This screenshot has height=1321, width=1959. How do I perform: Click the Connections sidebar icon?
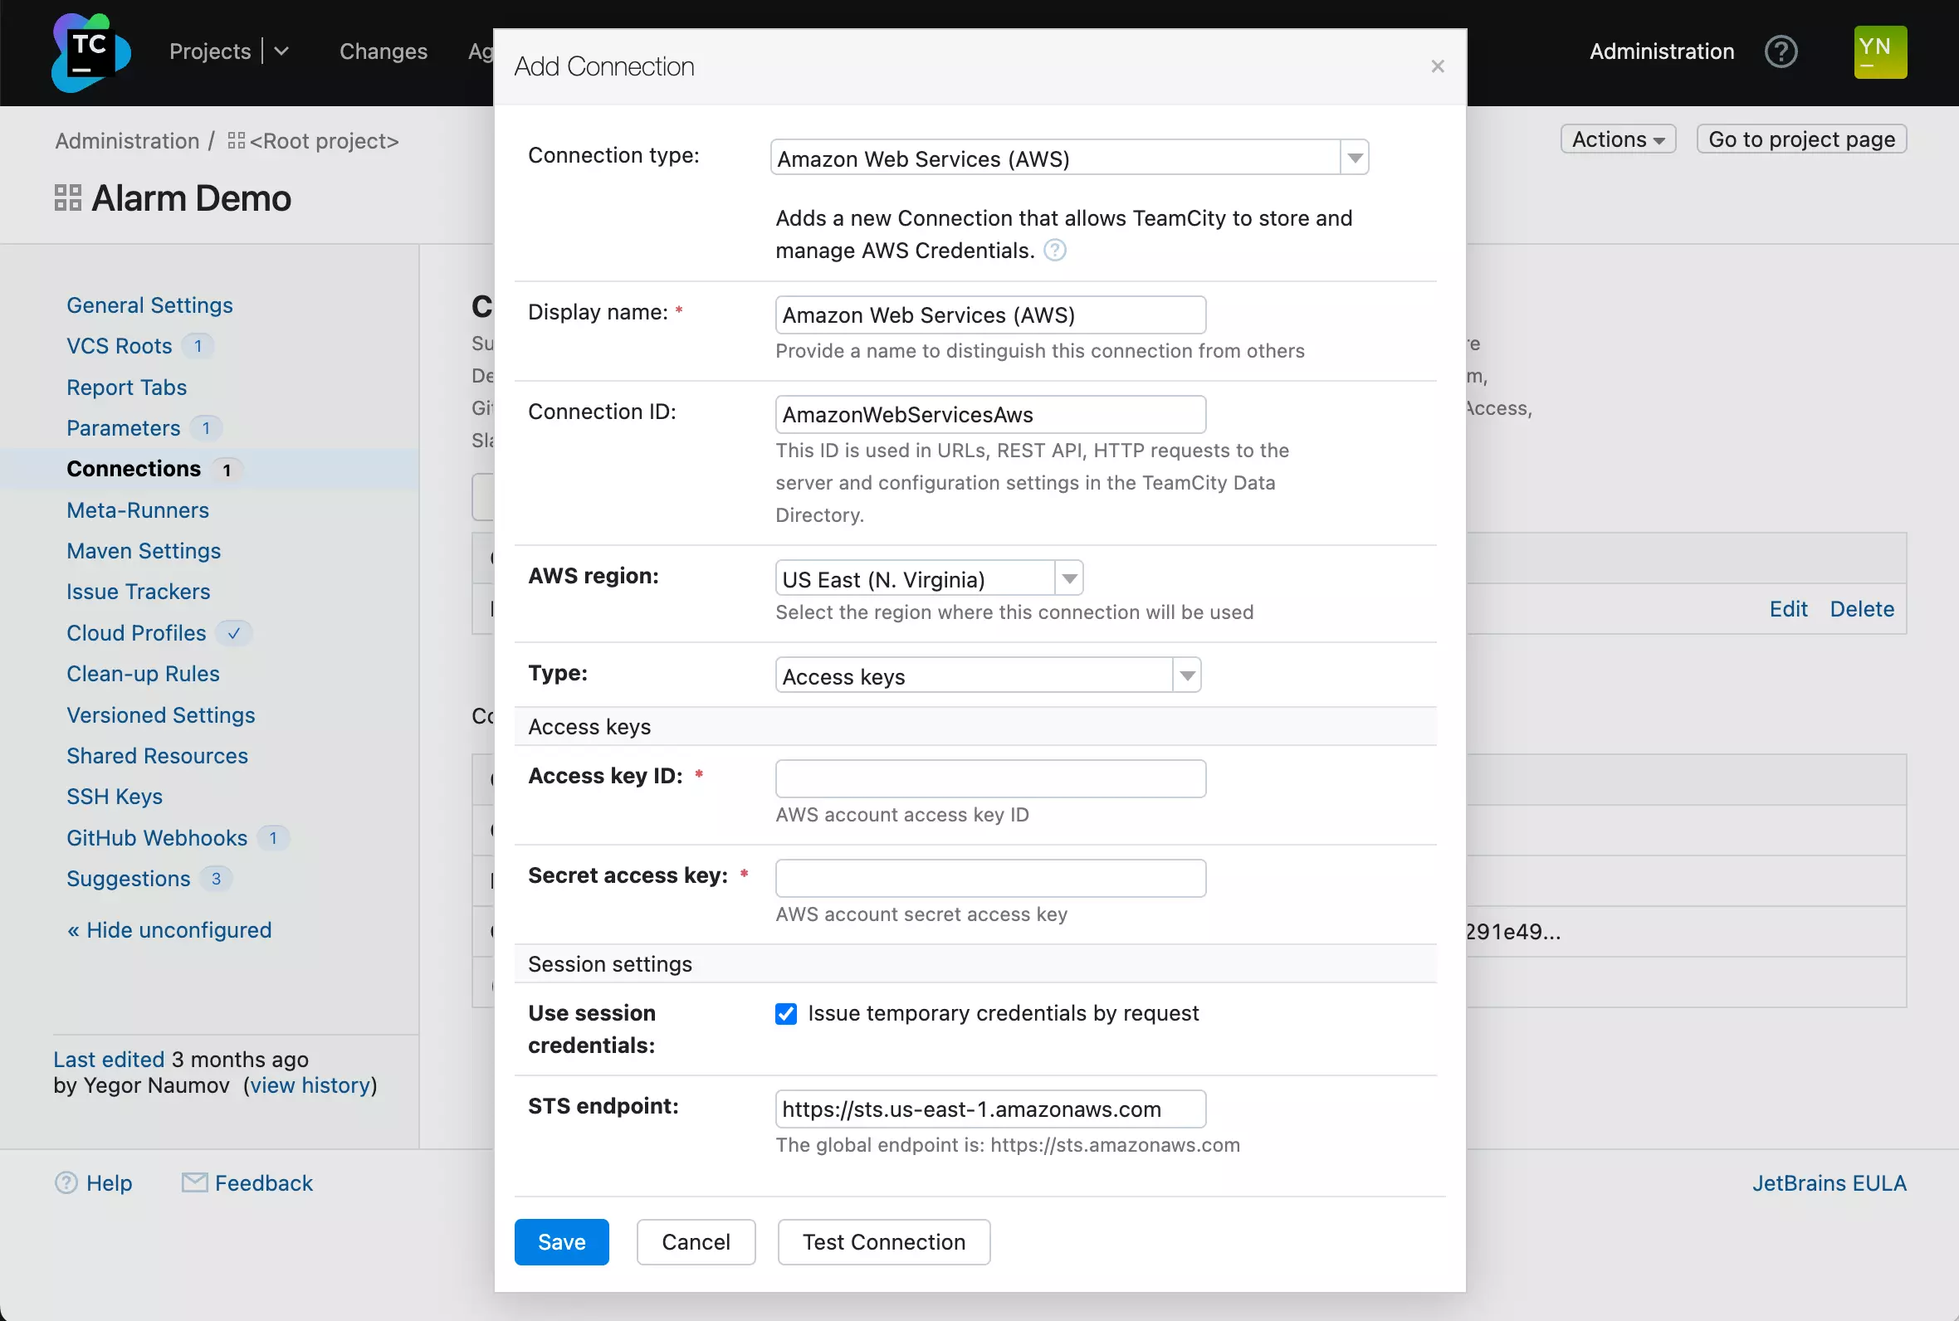coord(133,467)
